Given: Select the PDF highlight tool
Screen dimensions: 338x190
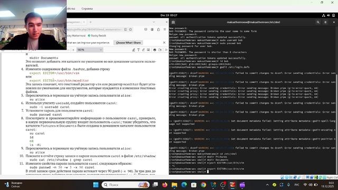Looking at the screenshot, I should [x=134, y=50].
